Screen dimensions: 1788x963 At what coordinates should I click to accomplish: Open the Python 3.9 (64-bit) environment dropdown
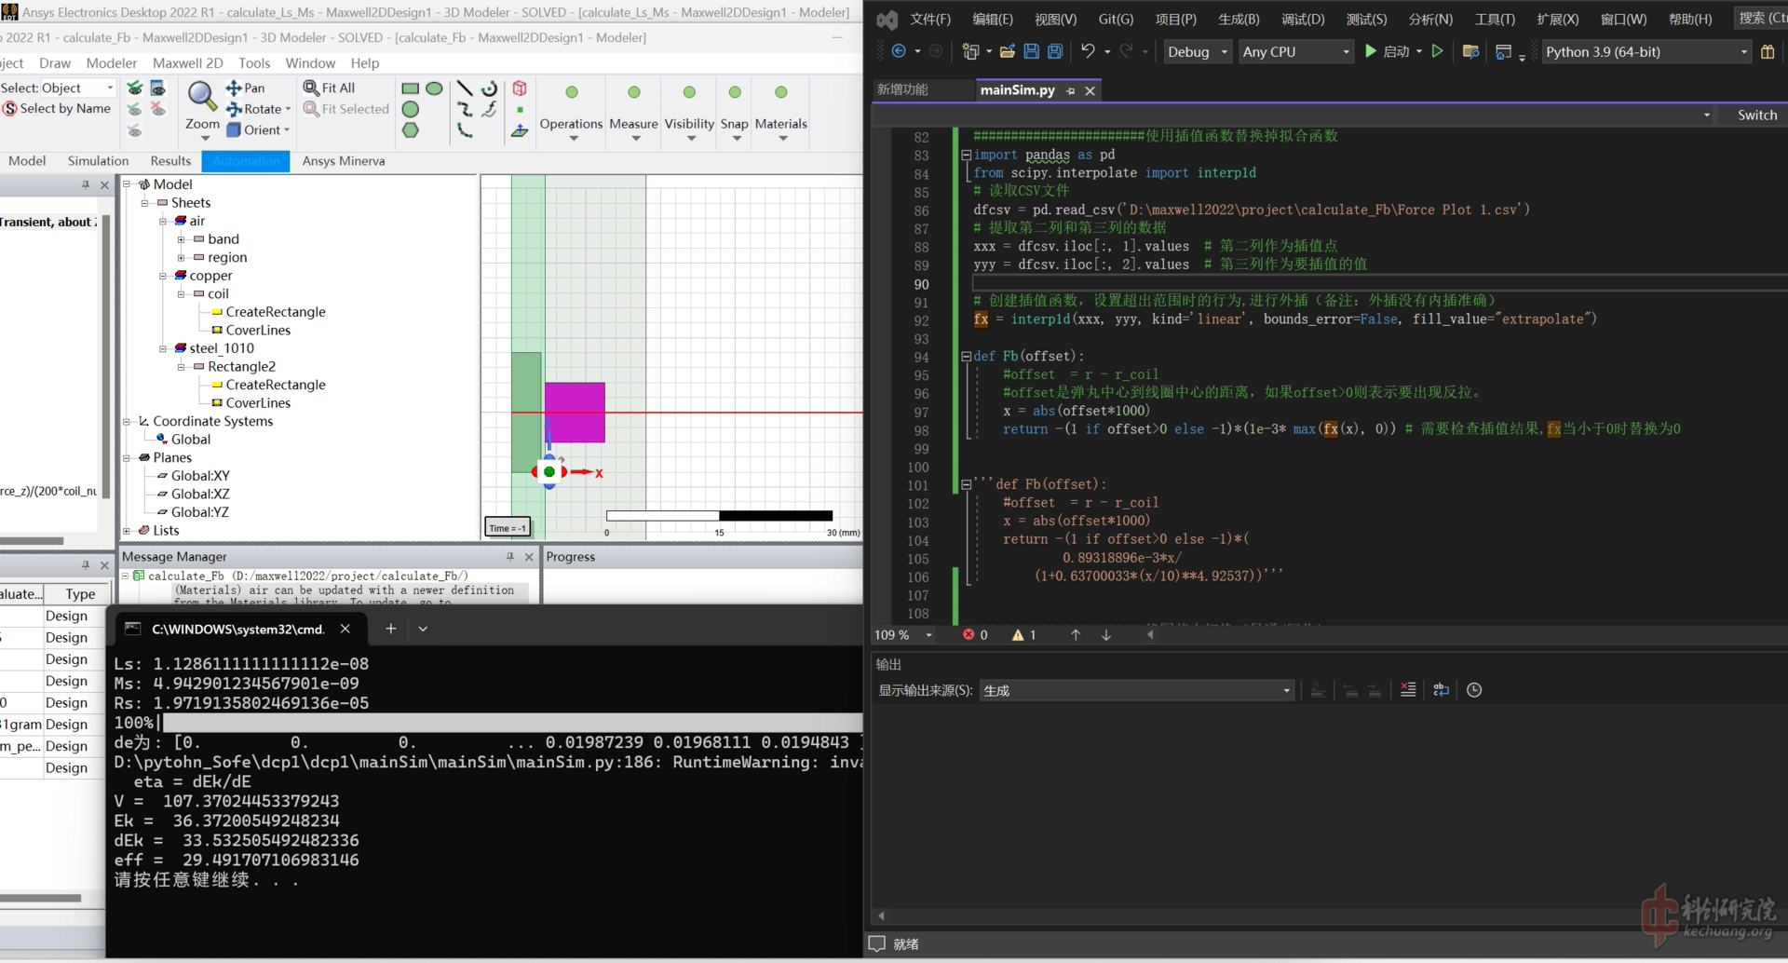[1646, 52]
